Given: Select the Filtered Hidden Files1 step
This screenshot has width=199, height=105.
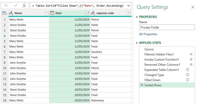Looking at the screenshot, I should 167,54.
